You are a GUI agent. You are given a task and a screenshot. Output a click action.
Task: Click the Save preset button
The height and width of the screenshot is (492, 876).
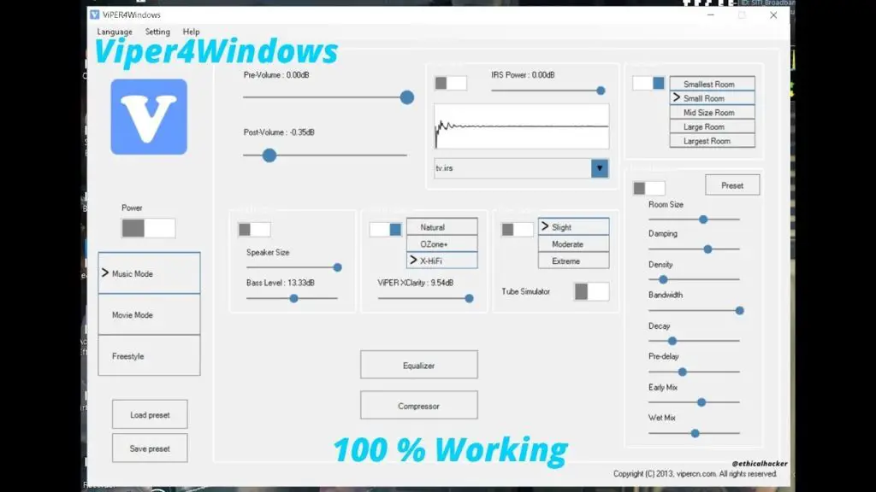150,448
